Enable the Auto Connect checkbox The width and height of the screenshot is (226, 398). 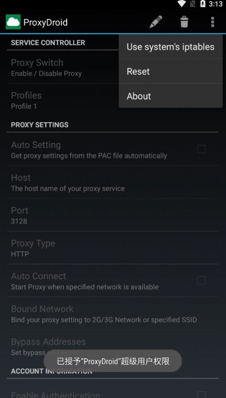point(202,280)
